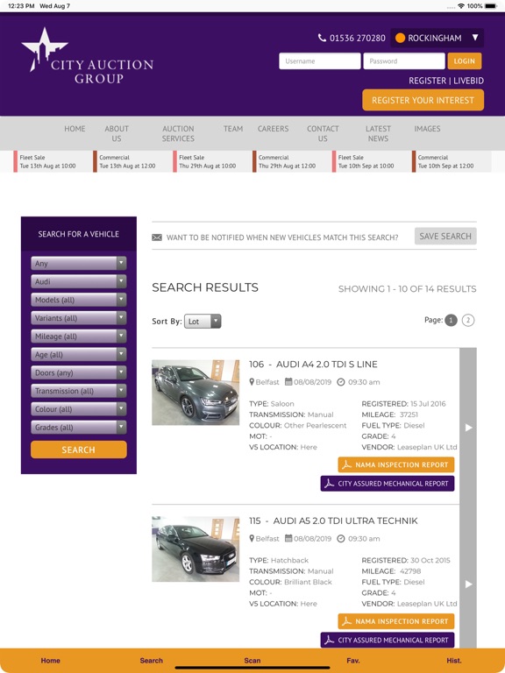Expand the Doors (any) dropdown
Screen dimensions: 505x673
(79, 372)
